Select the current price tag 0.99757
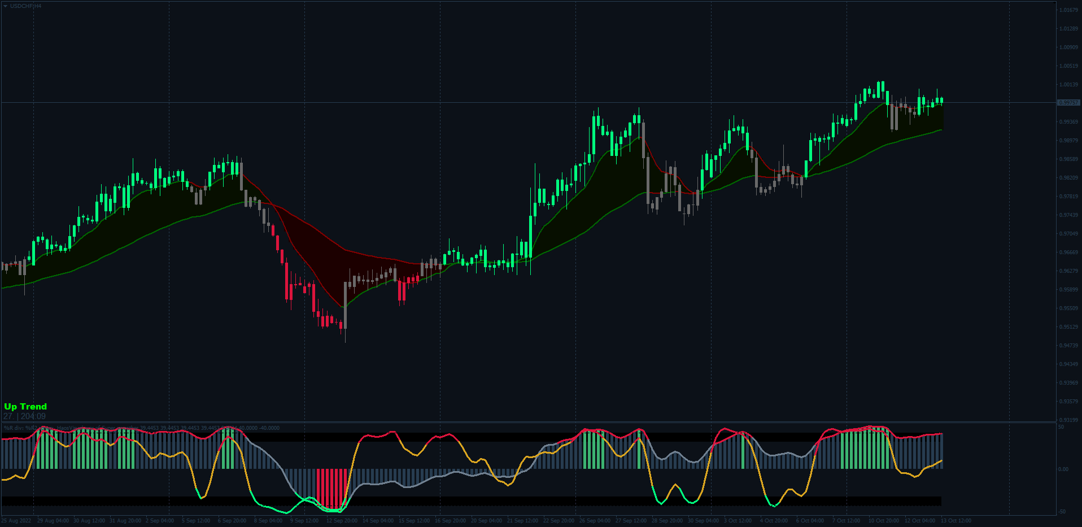Screen dimensions: 1082x527 pos(1068,103)
